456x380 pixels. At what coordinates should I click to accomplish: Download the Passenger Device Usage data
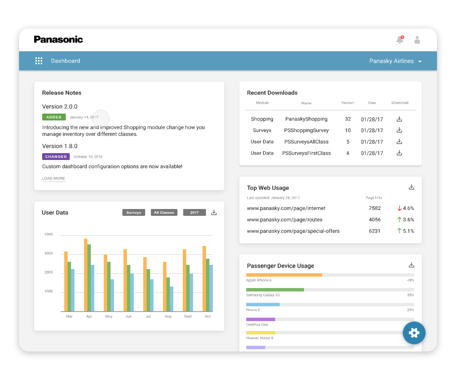411,265
